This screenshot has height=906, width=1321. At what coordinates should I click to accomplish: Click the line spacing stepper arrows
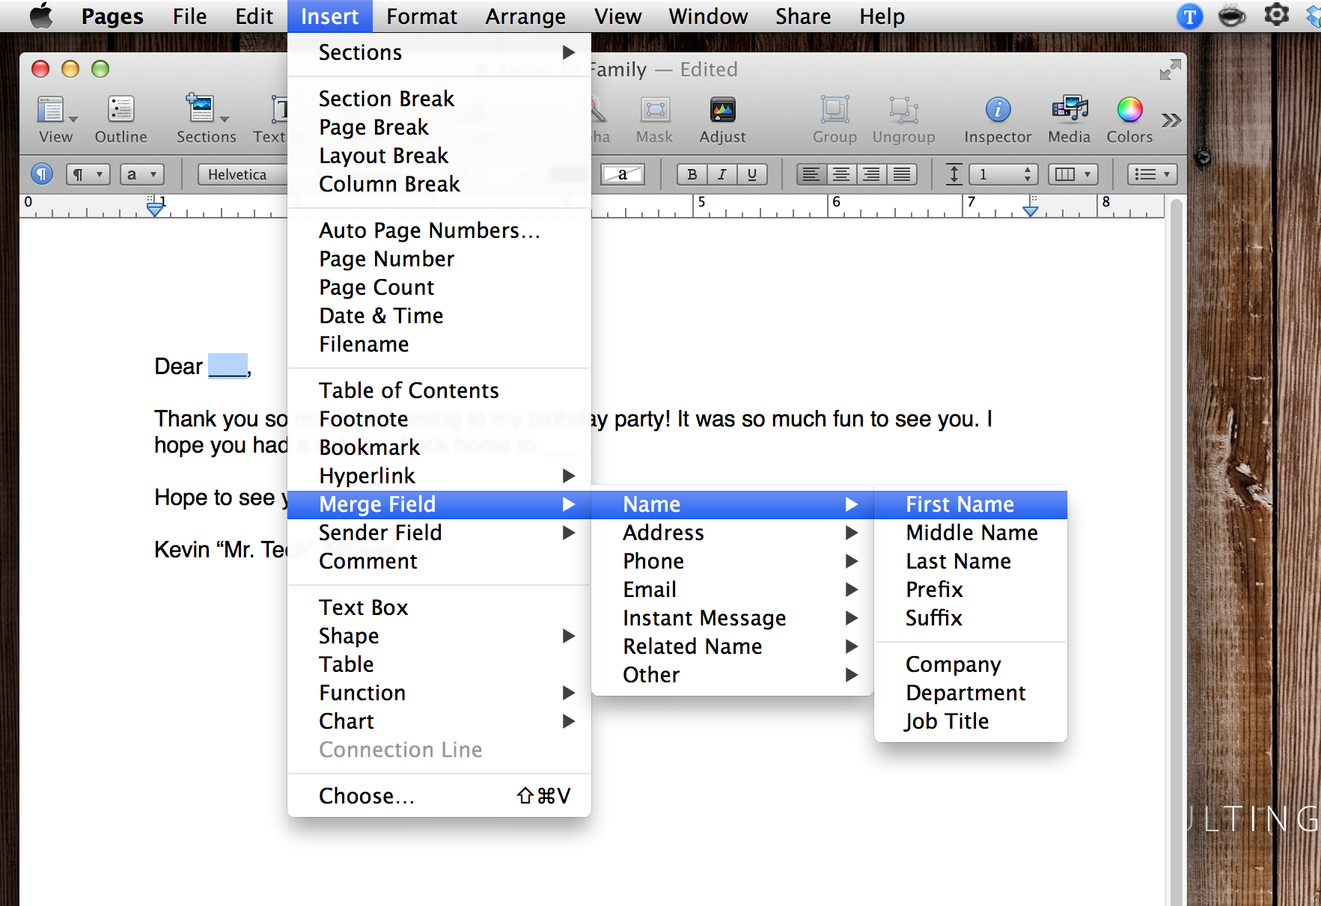coord(1028,174)
